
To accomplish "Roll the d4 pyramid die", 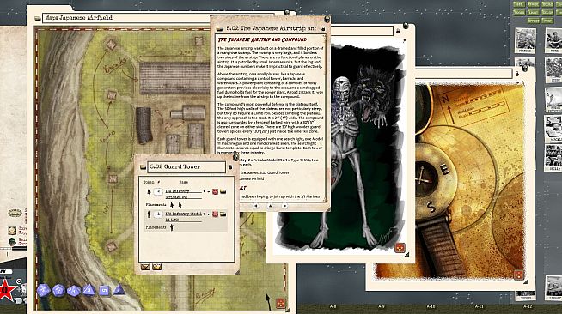I will pos(119,290).
